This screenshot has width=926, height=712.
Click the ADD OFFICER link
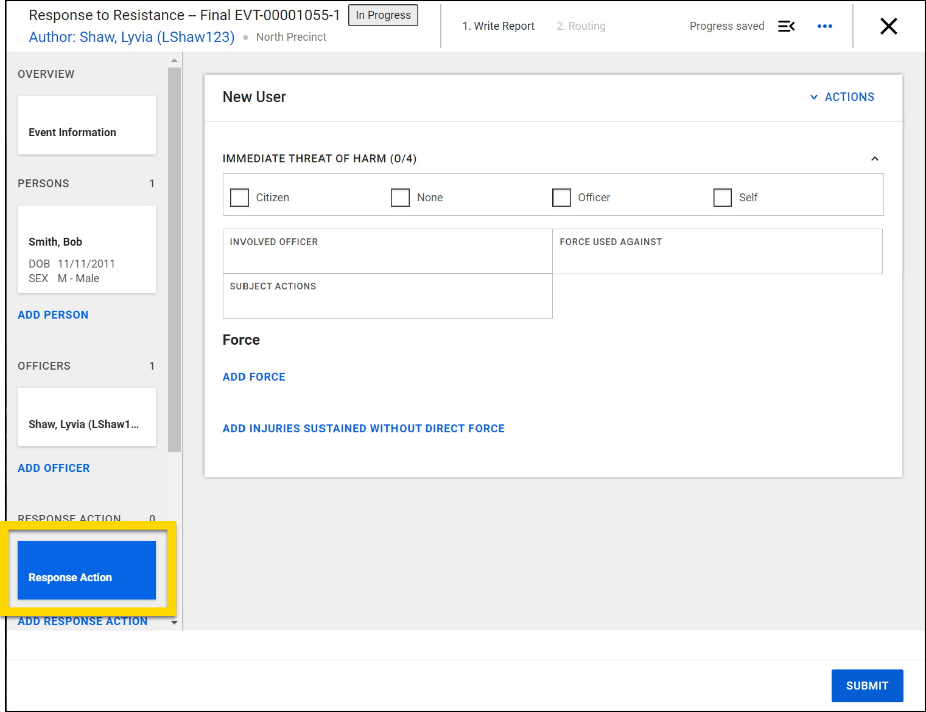(x=54, y=468)
